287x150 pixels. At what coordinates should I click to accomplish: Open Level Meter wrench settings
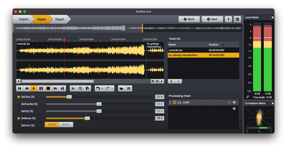[x=248, y=97]
